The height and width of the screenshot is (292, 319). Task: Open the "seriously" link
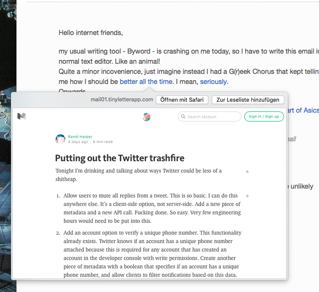coord(213,82)
